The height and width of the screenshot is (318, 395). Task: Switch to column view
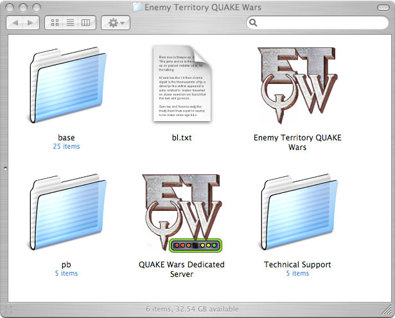(x=86, y=22)
